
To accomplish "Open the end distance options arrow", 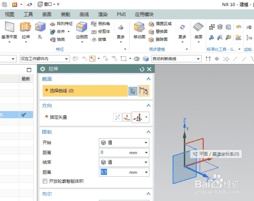I will click(x=146, y=173).
